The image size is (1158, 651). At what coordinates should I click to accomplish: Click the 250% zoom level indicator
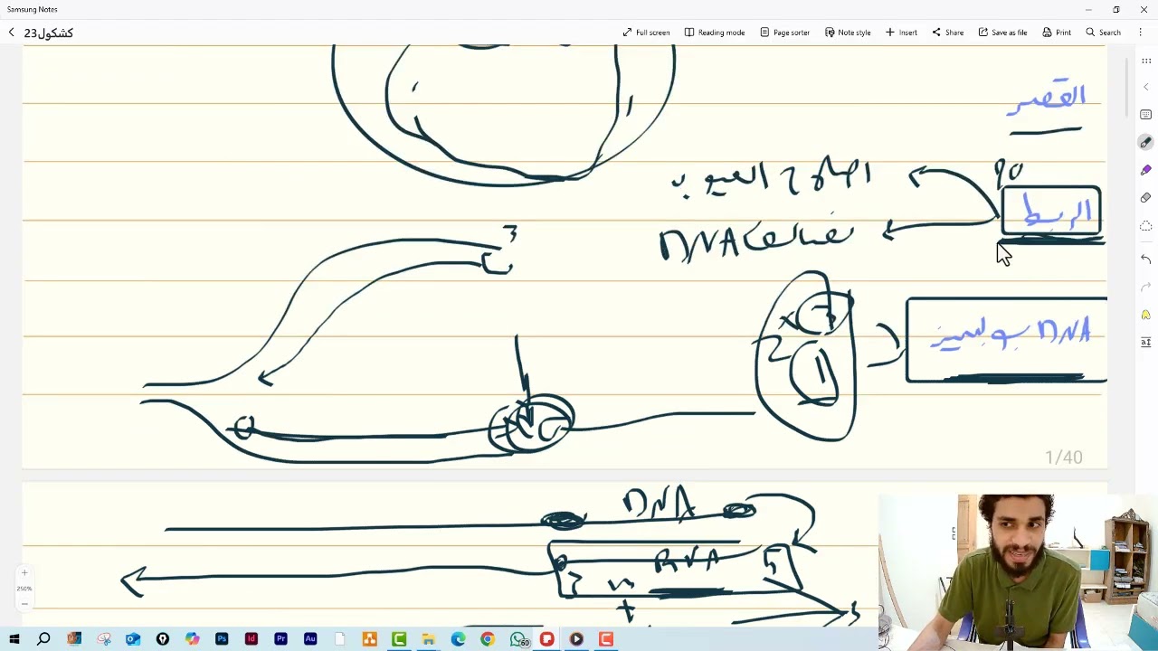(24, 589)
